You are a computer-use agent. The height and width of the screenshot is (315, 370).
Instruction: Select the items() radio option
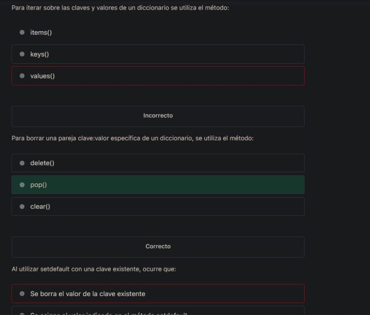[22, 32]
